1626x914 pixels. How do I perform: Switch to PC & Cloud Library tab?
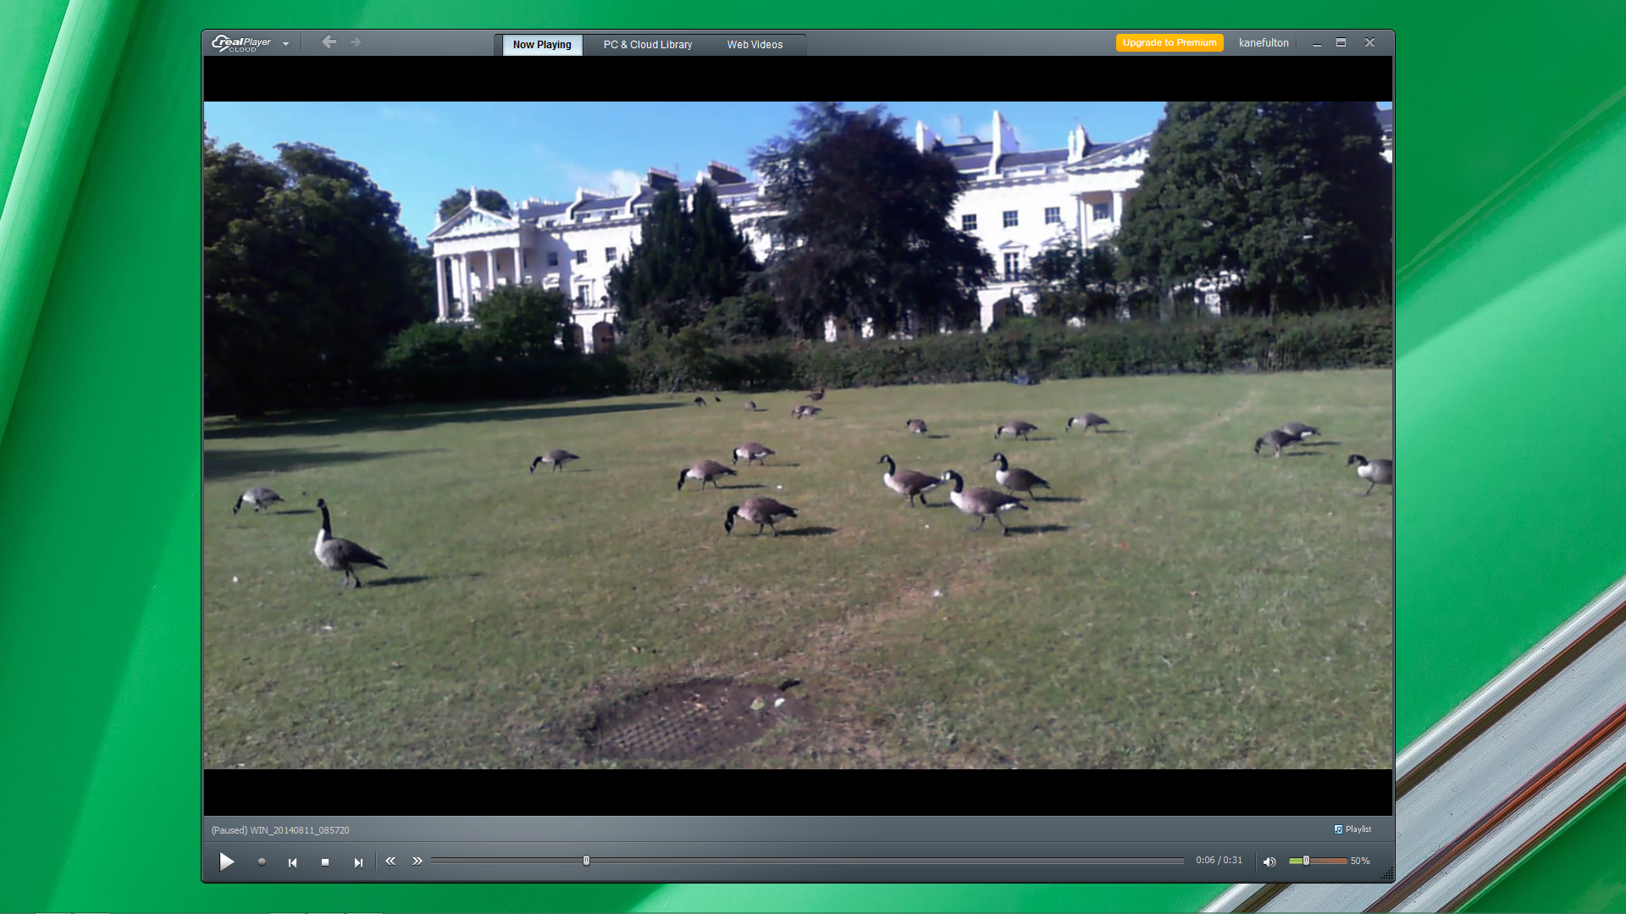point(648,43)
